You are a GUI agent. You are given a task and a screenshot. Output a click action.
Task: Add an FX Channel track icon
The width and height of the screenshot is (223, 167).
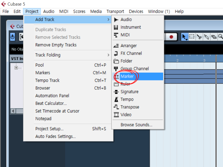116,53
